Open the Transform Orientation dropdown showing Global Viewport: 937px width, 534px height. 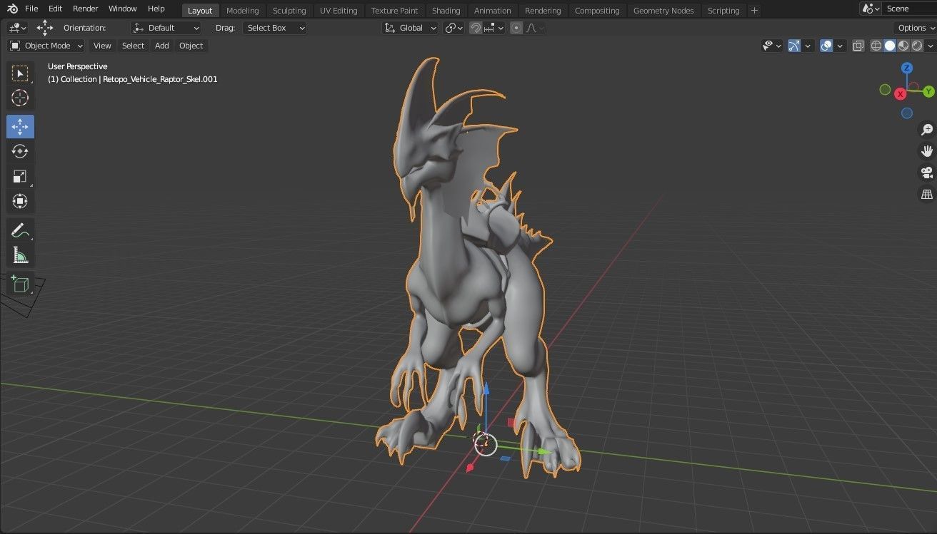[410, 28]
